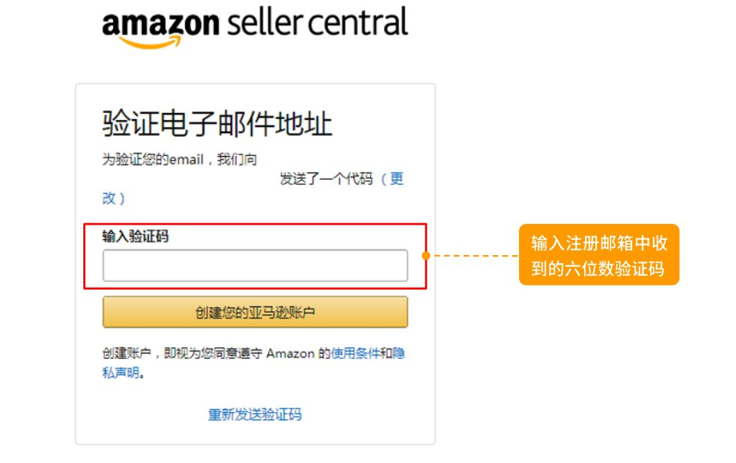The width and height of the screenshot is (736, 463).
Task: Click the text 为验证您的email，我们向
Action: (x=179, y=159)
